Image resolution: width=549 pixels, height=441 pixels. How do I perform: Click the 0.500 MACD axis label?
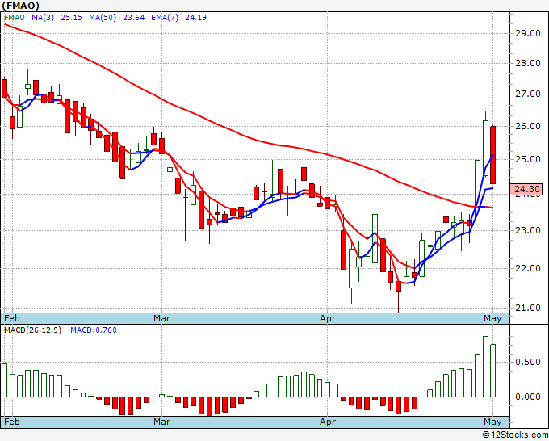pos(528,362)
